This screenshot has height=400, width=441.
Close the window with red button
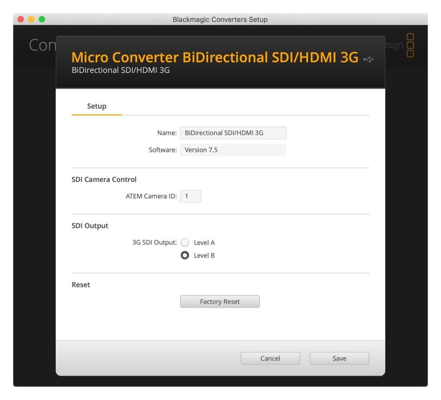21,19
